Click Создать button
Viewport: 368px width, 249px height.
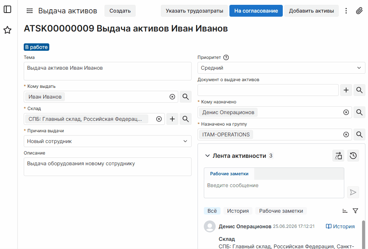point(120,11)
